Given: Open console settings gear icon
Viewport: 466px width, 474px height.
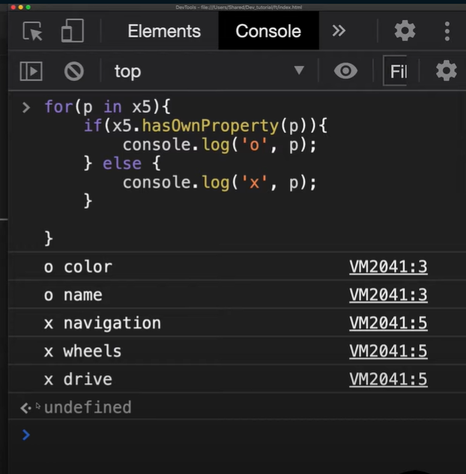Looking at the screenshot, I should (x=446, y=70).
